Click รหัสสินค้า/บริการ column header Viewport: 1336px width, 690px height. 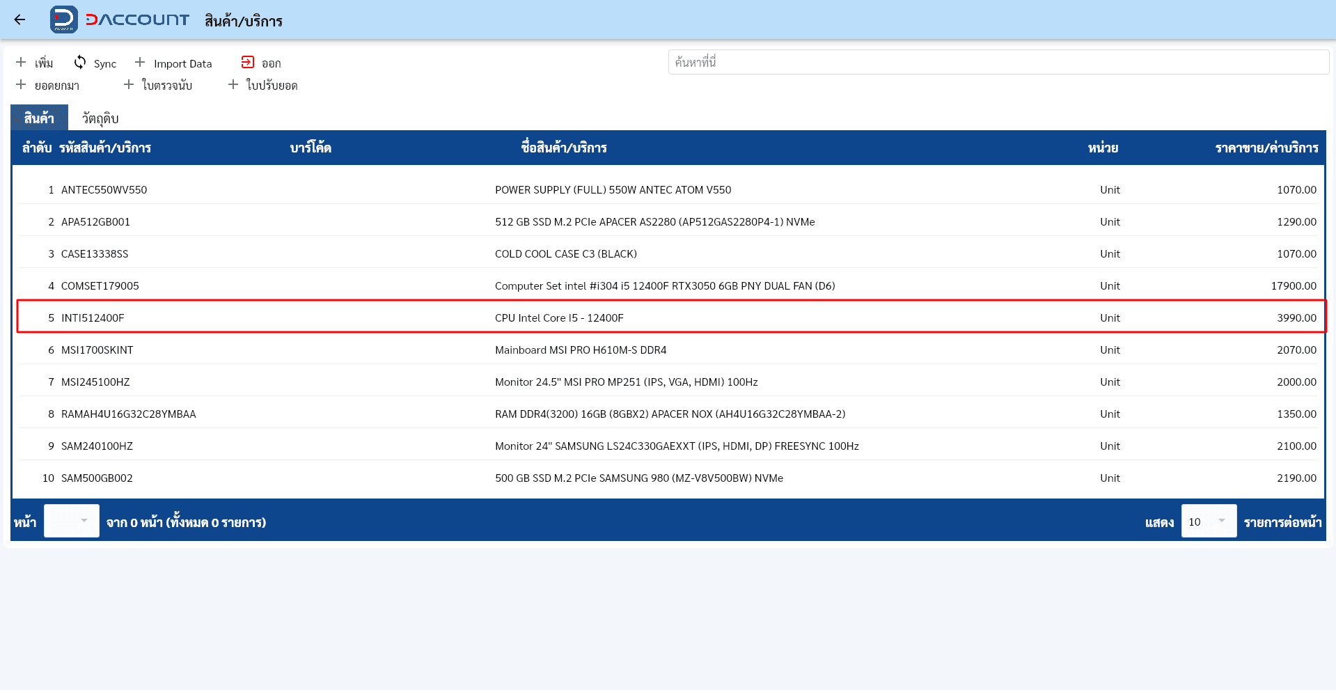point(105,148)
